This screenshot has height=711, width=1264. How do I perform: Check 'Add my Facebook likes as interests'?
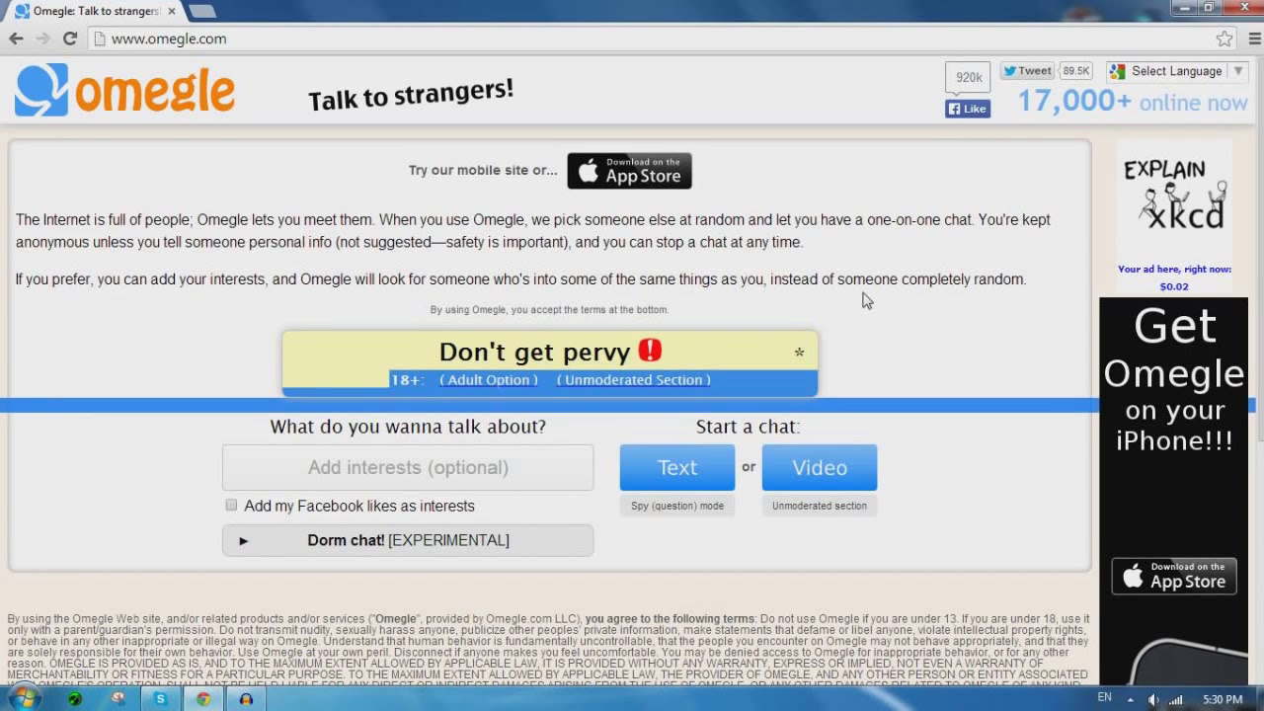[231, 505]
